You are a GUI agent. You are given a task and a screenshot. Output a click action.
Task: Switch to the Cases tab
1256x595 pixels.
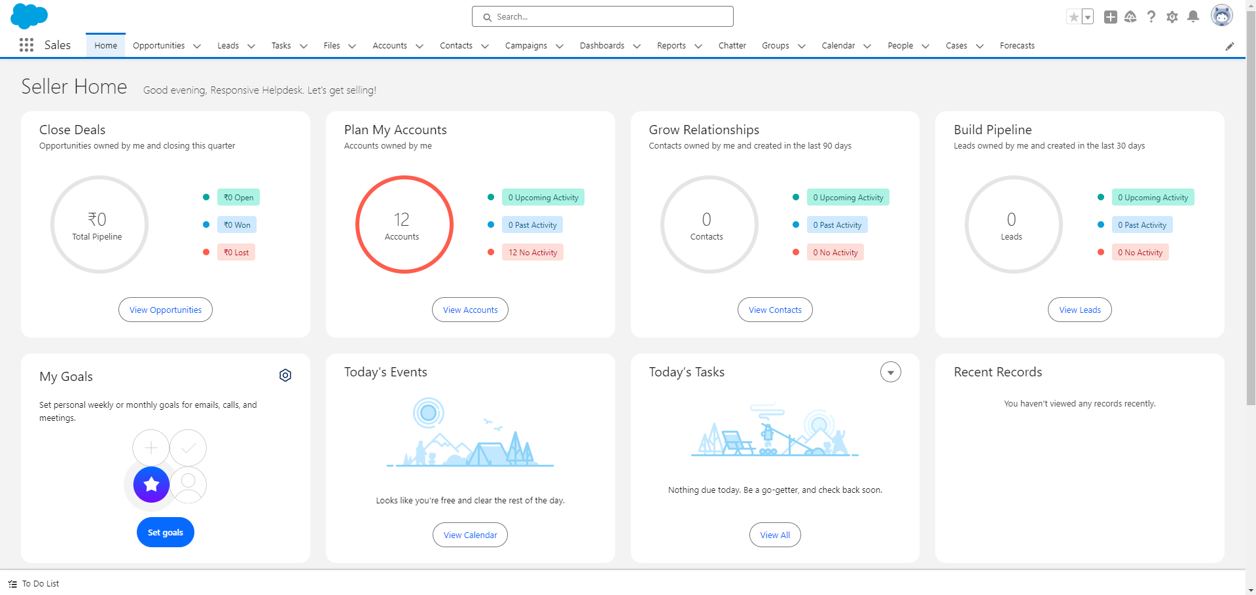(x=956, y=46)
